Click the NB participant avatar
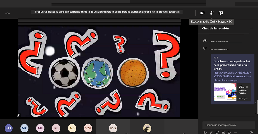Image resolution: width=258 pixels, height=134 pixels. 72,128
